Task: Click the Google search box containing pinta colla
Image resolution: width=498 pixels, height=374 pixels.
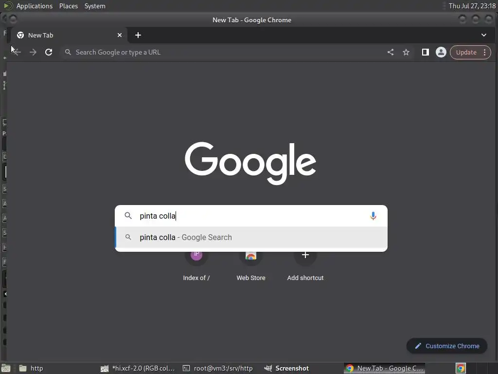Action: click(x=251, y=216)
